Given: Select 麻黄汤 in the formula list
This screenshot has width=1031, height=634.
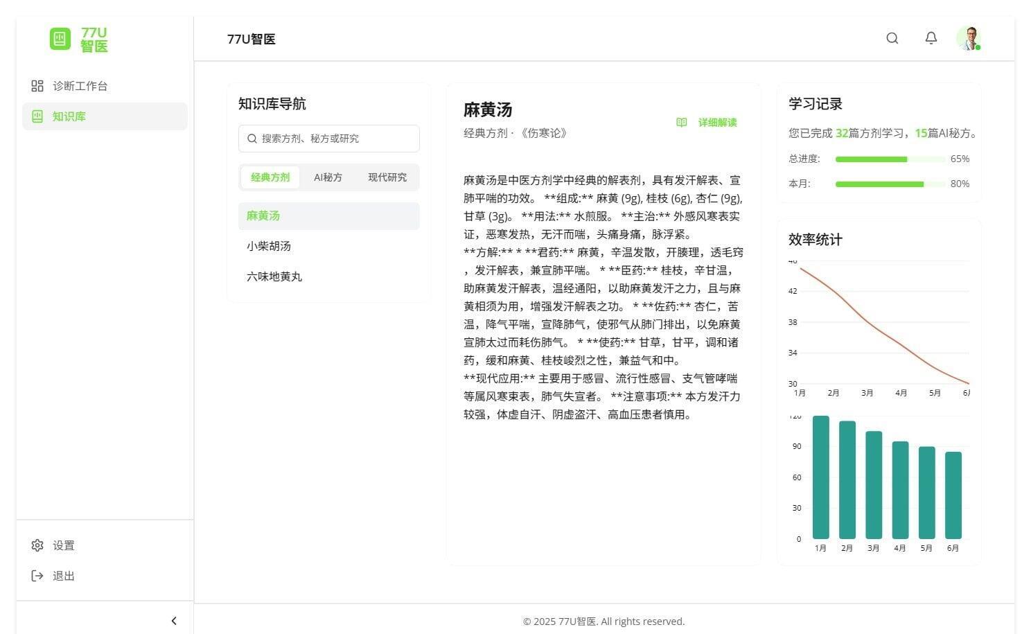Looking at the screenshot, I should [263, 215].
